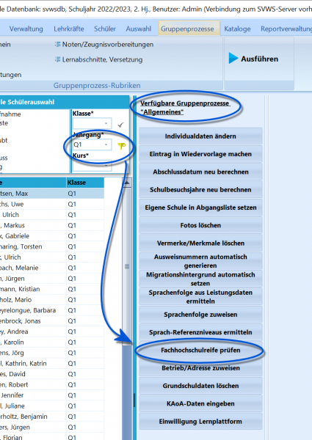Expand the Kurs dropdown

(x=92, y=166)
